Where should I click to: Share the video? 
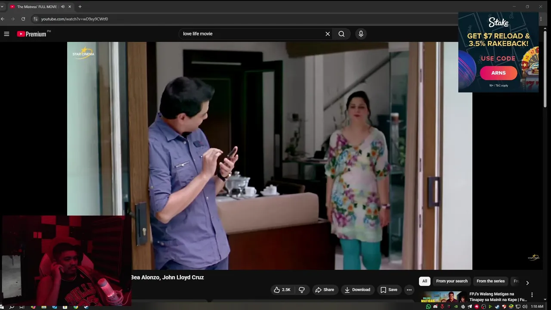click(325, 290)
